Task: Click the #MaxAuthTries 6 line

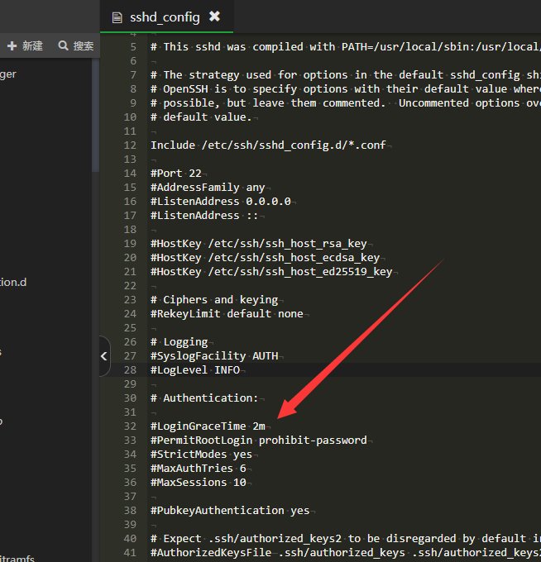Action: click(x=198, y=468)
